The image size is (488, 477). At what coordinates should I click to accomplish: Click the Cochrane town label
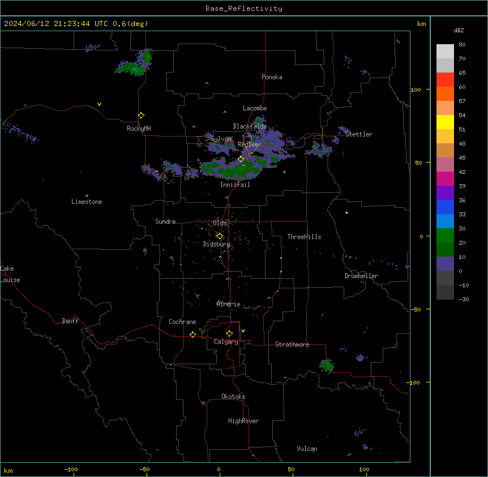coord(182,322)
